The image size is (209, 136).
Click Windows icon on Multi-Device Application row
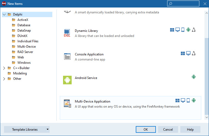click(x=177, y=100)
